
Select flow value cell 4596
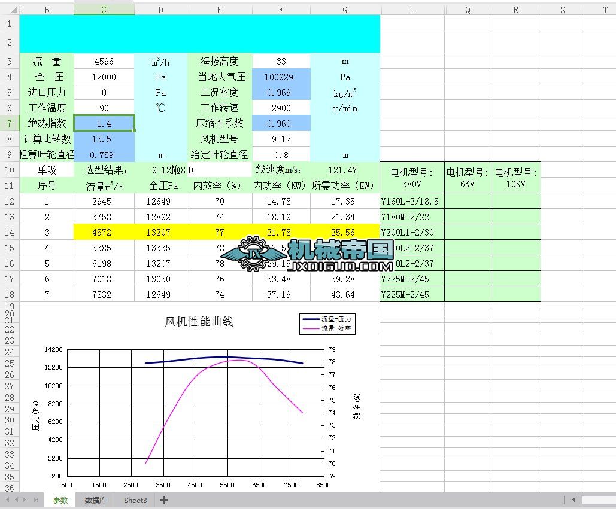click(x=104, y=61)
